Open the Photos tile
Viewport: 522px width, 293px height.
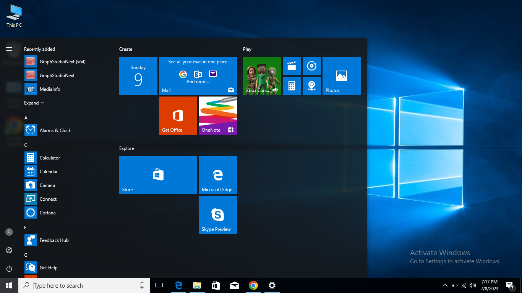click(342, 76)
